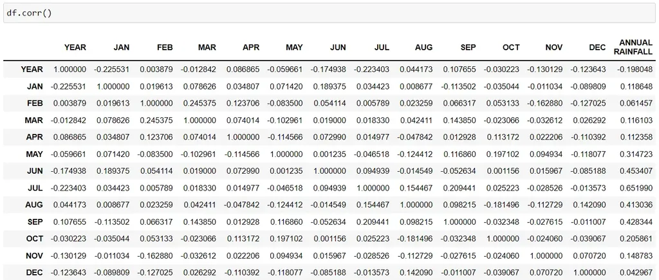Select the MAR row, FEB column cell
The width and height of the screenshot is (659, 280).
[156, 120]
